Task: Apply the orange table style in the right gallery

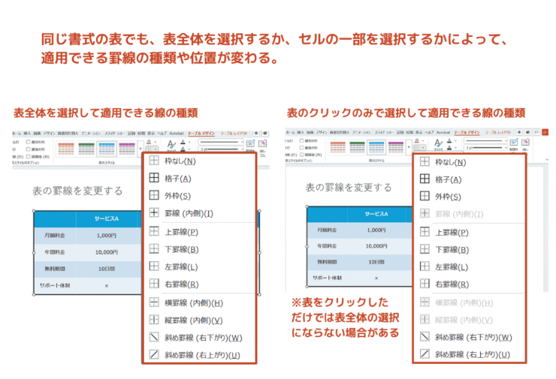Action: coord(338,147)
